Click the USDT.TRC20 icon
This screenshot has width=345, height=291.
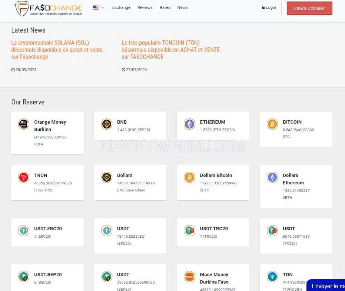189,231
